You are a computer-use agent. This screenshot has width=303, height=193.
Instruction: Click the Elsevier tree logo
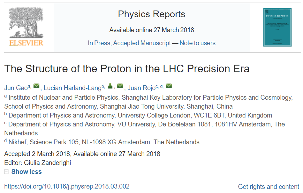click(26, 23)
